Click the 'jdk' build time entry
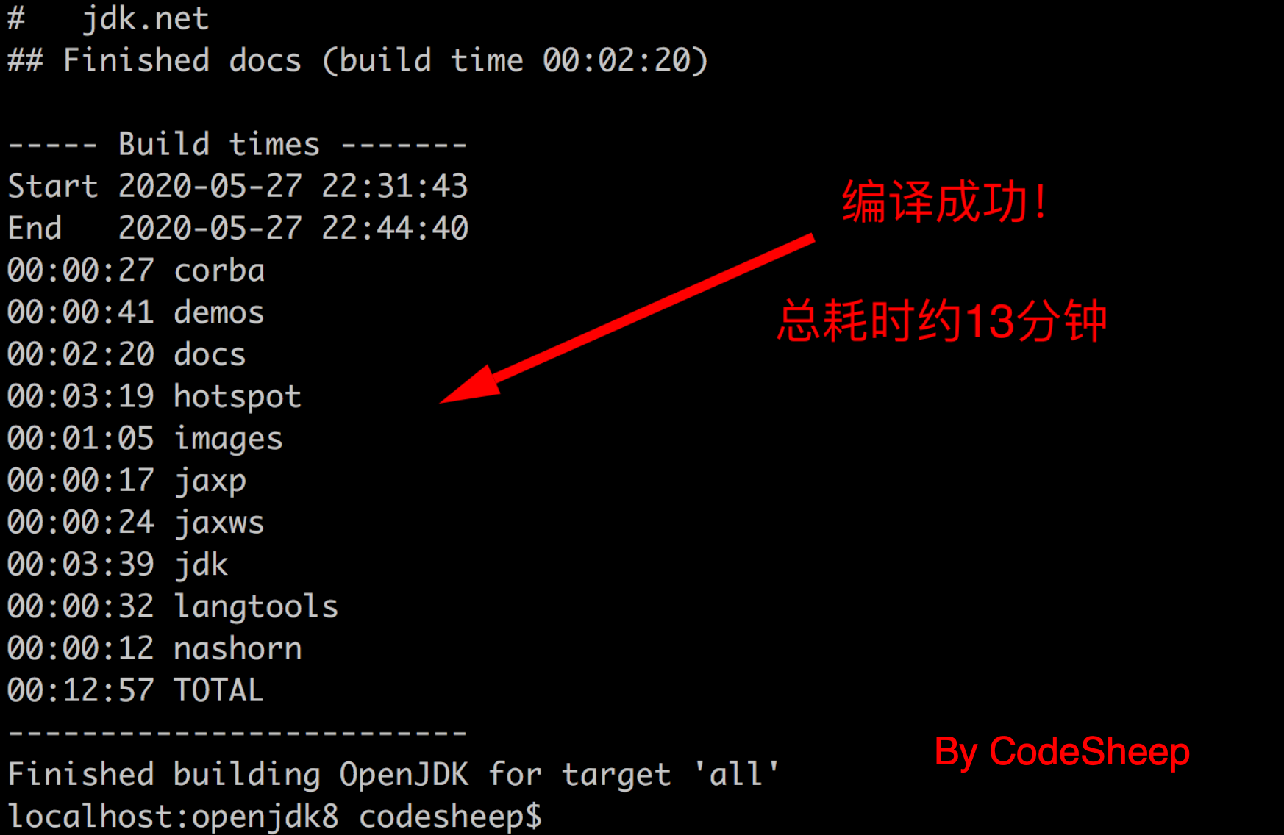The height and width of the screenshot is (835, 1284). pyautogui.click(x=118, y=565)
